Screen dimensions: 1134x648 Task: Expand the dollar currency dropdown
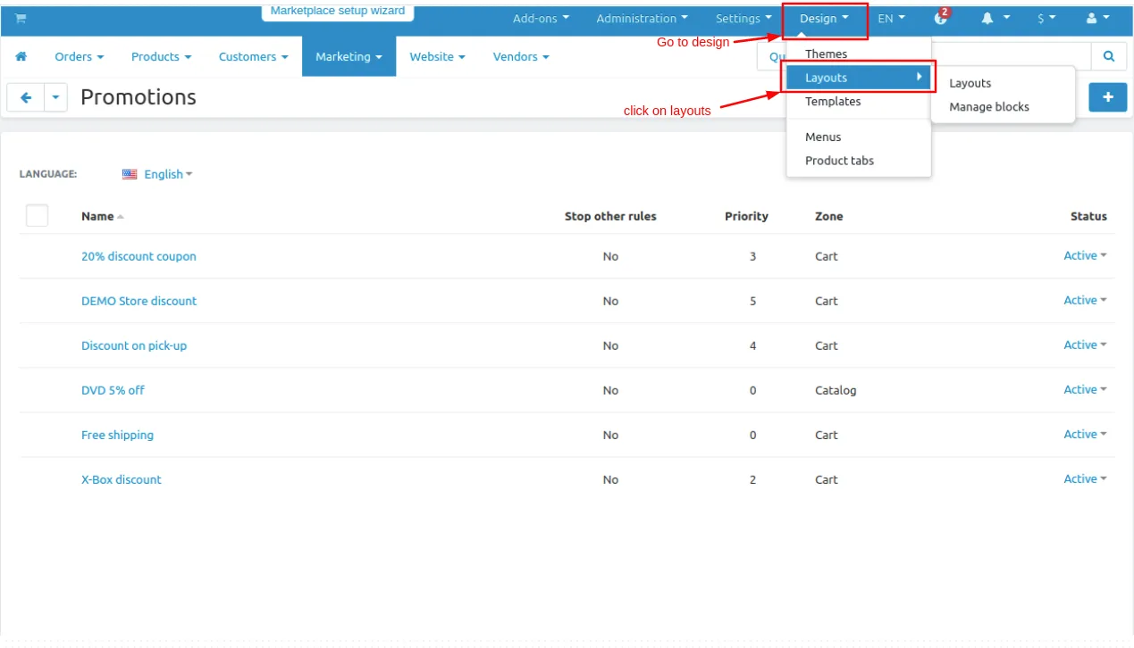pyautogui.click(x=1046, y=19)
